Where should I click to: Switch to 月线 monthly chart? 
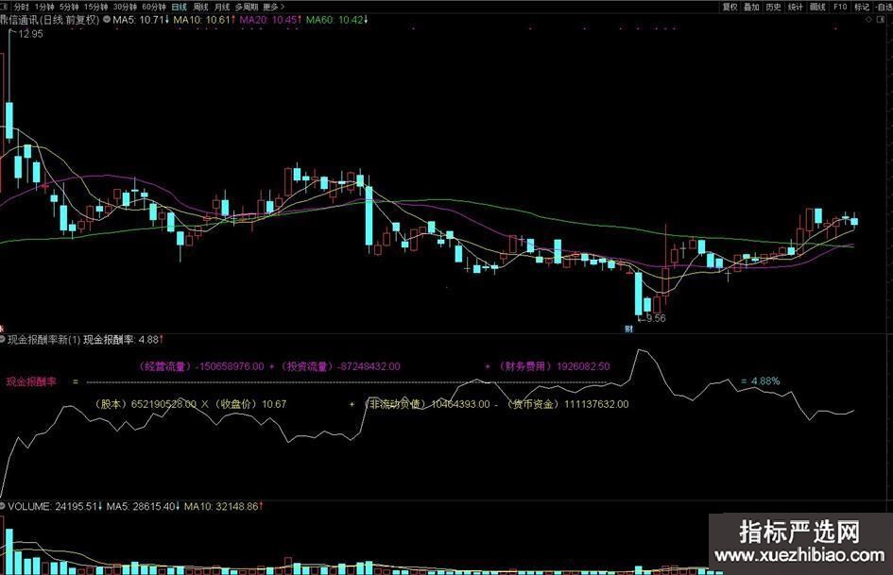click(x=222, y=7)
